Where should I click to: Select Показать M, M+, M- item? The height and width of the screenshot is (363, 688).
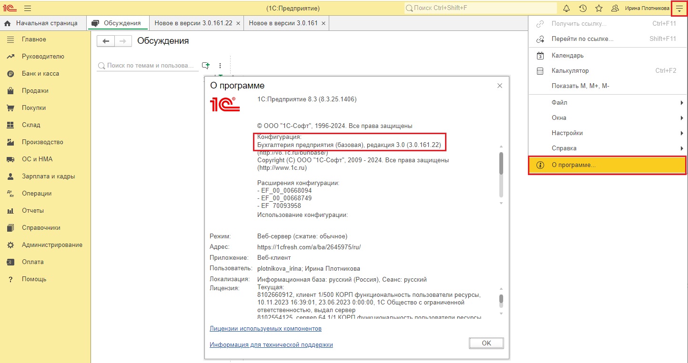tap(607, 86)
